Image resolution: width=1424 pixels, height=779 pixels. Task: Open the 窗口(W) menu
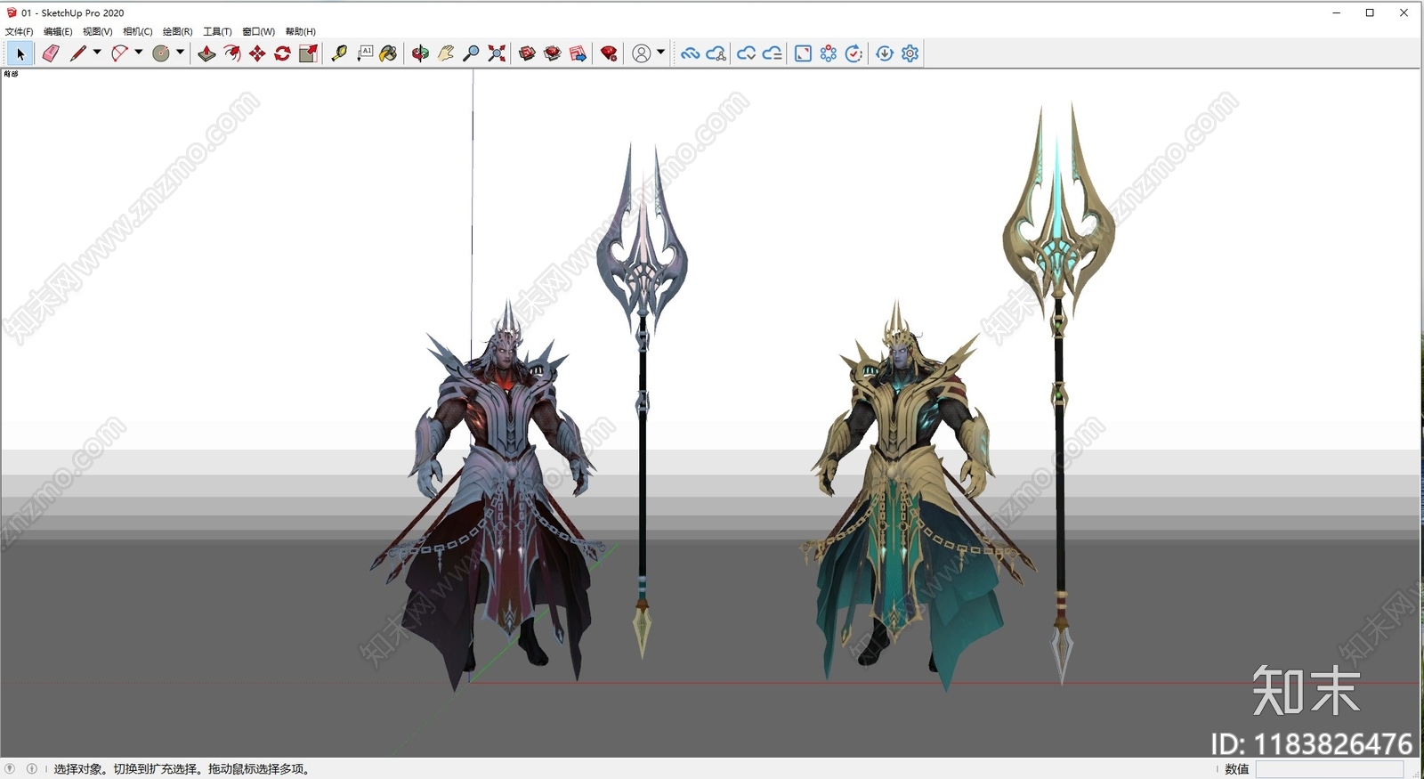tap(259, 31)
